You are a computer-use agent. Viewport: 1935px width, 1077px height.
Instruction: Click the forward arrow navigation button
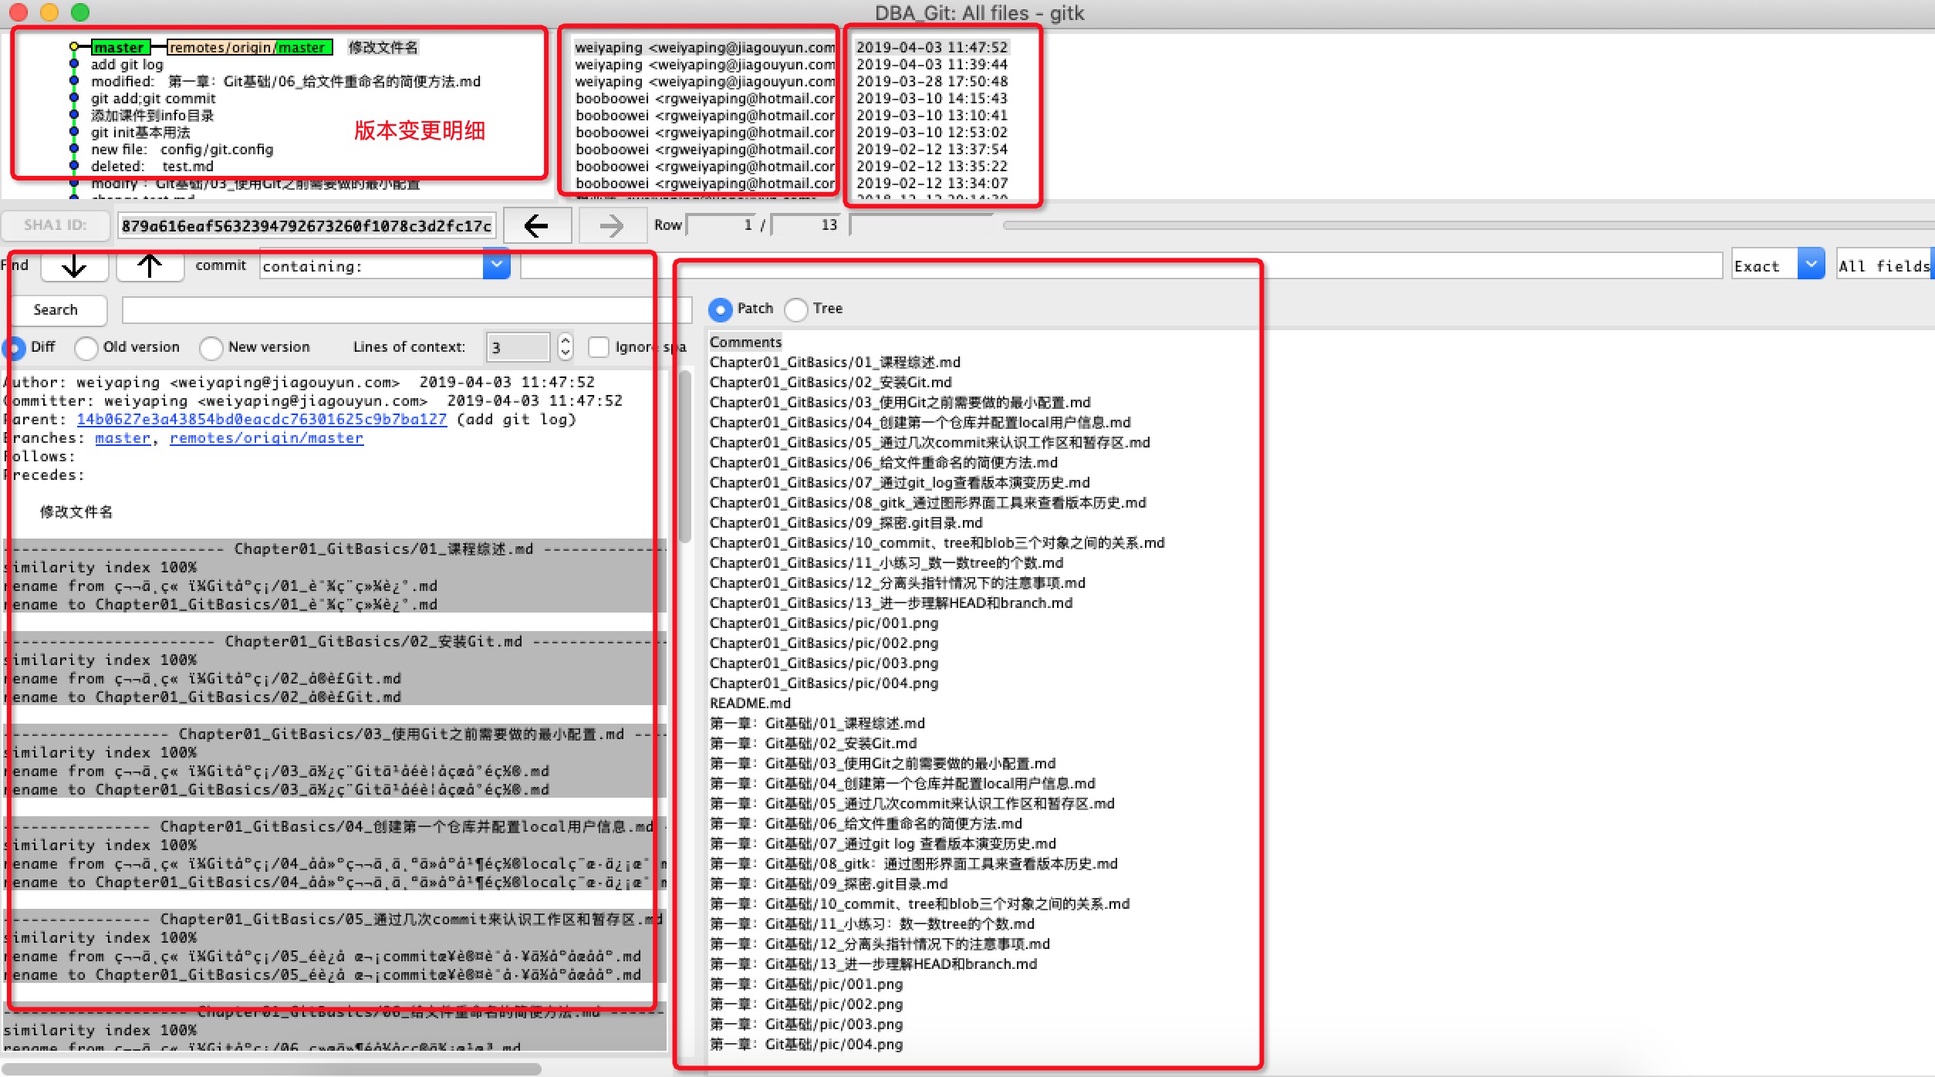pos(612,225)
